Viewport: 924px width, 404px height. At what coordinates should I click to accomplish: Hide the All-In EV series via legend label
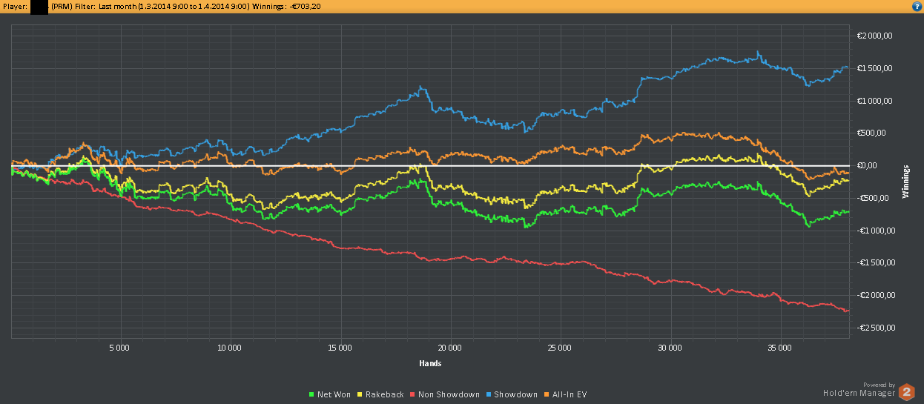coord(569,394)
